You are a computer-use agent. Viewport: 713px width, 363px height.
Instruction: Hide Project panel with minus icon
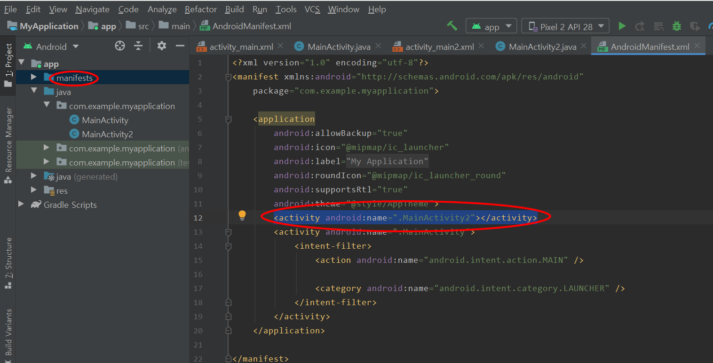(180, 46)
